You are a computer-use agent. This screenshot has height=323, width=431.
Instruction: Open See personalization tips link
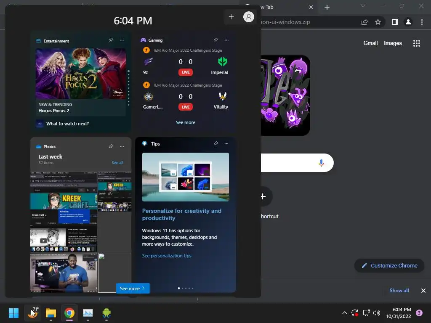click(167, 256)
